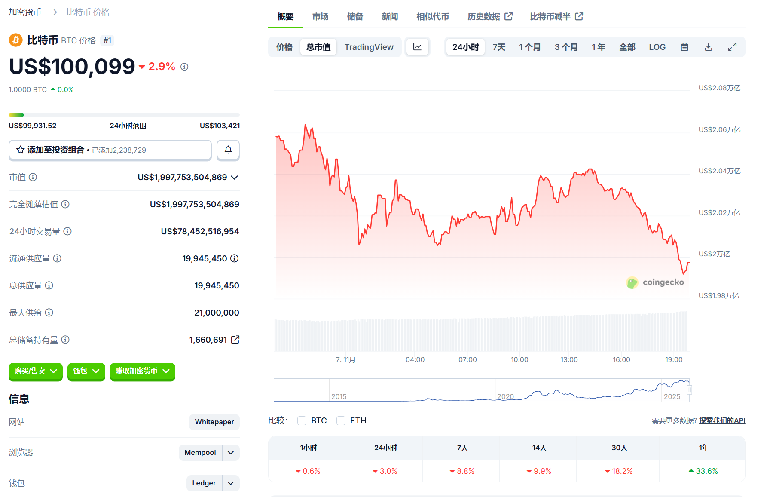The height and width of the screenshot is (497, 770).
Task: Open the Mempool browser dropdown arrow
Action: coord(231,452)
